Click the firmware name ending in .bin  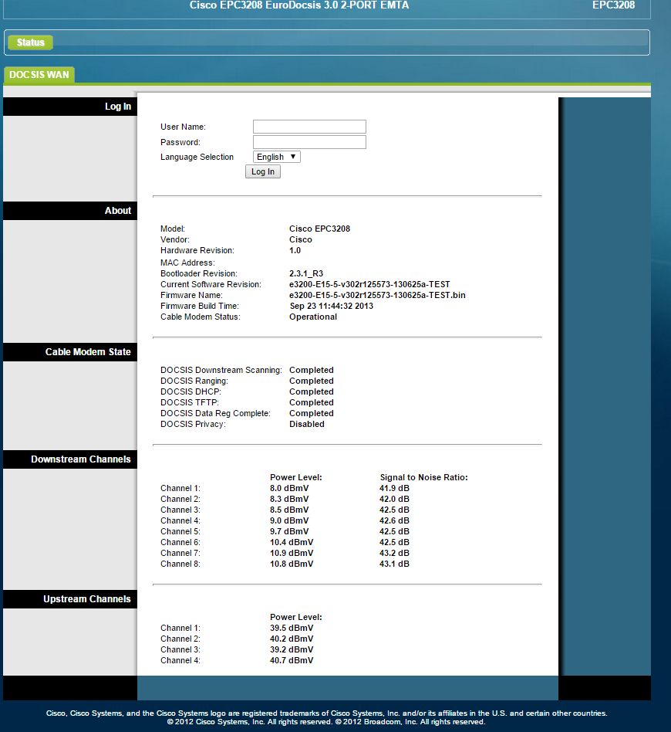coord(377,295)
